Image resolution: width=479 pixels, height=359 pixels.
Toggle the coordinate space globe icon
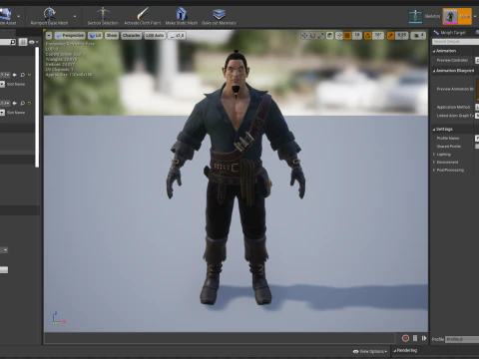click(329, 35)
